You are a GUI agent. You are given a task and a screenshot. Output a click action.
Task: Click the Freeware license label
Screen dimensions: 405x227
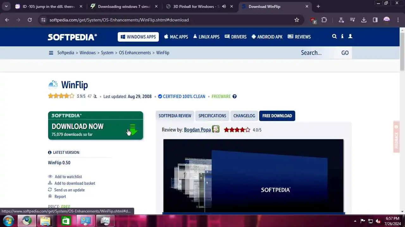tap(221, 96)
